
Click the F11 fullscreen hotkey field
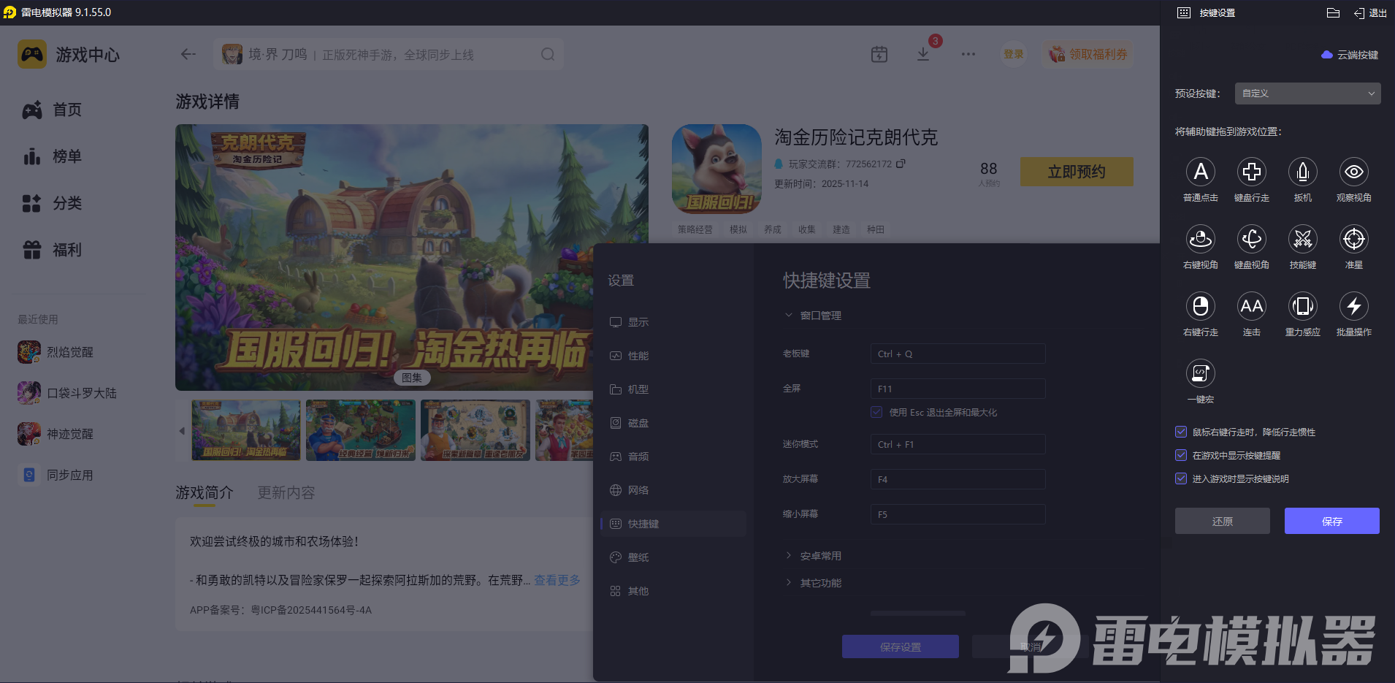(x=957, y=388)
